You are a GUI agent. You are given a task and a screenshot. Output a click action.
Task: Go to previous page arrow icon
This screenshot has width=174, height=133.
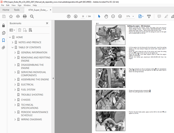click(69, 17)
